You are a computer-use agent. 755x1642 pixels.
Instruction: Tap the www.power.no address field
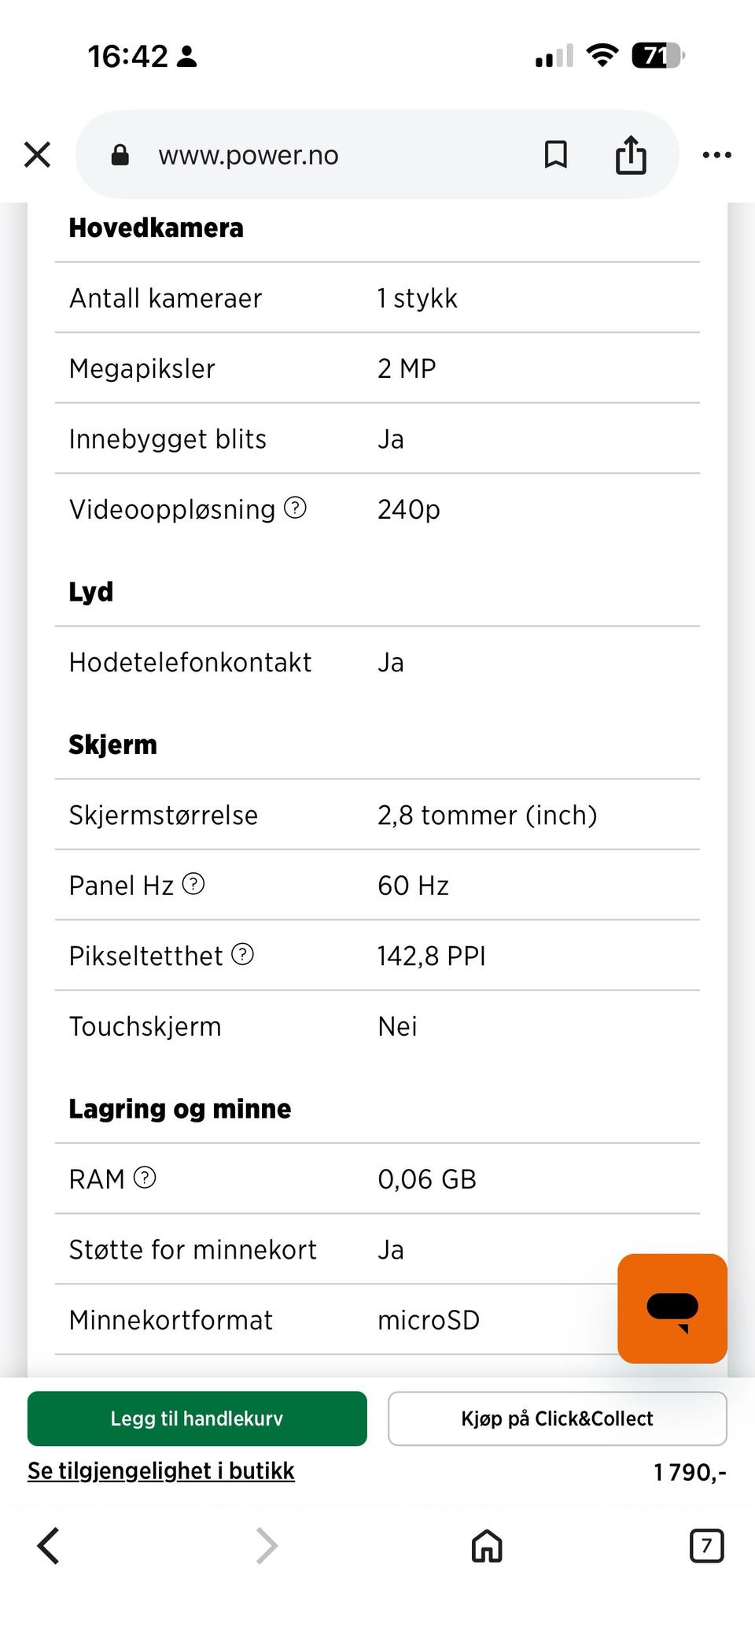coord(249,155)
